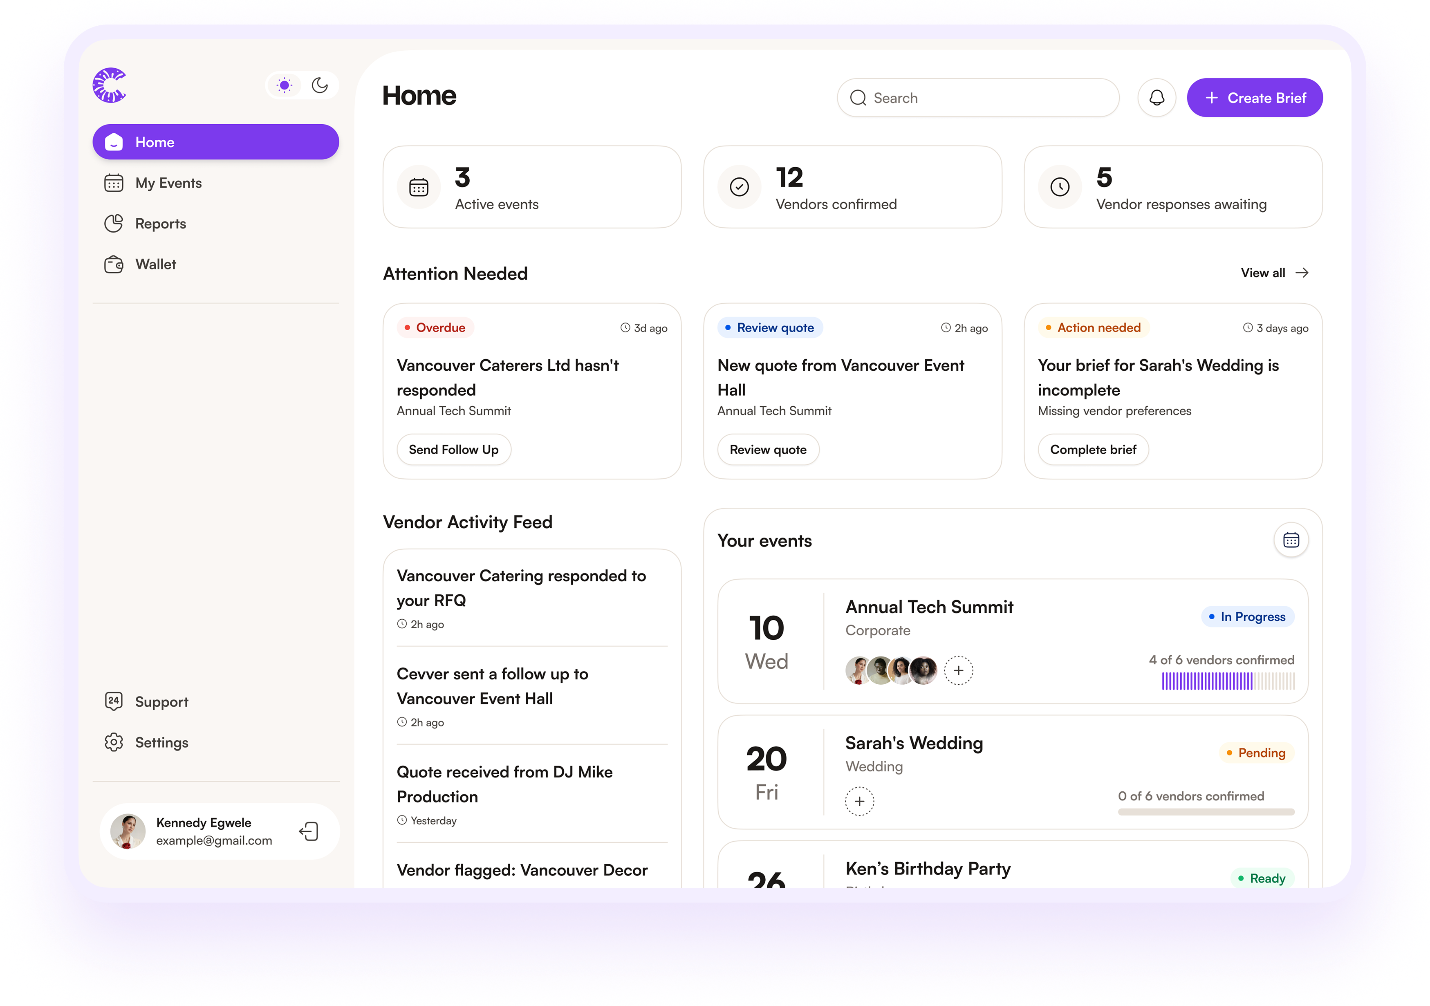Open notifications bell
Image resolution: width=1430 pixels, height=1006 pixels.
(1157, 98)
